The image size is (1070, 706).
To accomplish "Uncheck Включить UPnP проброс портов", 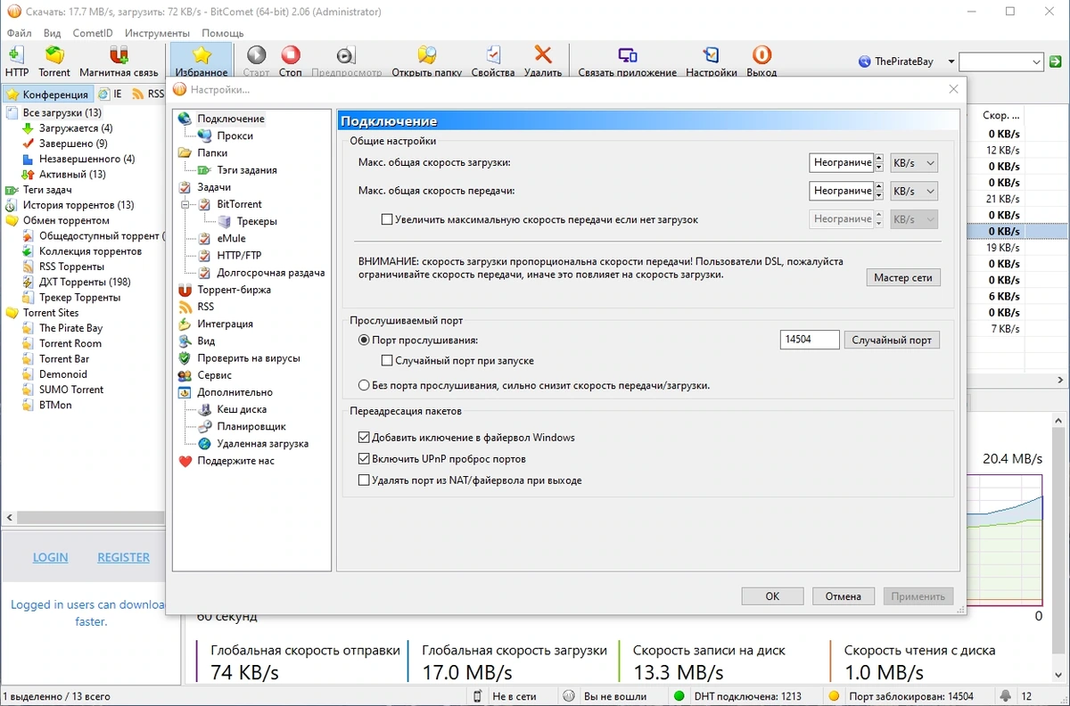I will (364, 459).
